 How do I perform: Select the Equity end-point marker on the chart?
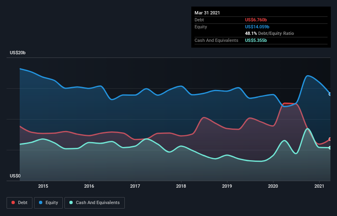click(330, 94)
